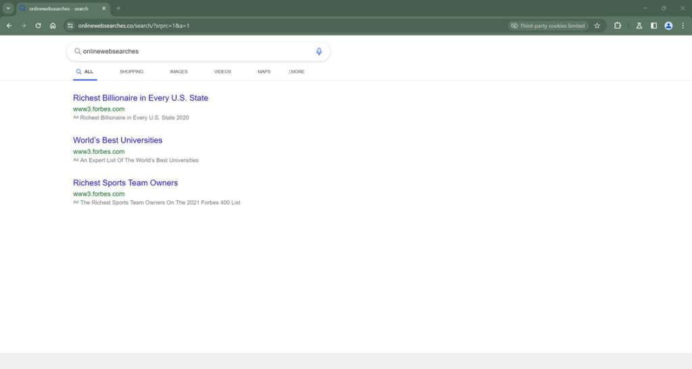692x369 pixels.
Task: Bookmark this page with the star icon
Action: click(x=597, y=26)
